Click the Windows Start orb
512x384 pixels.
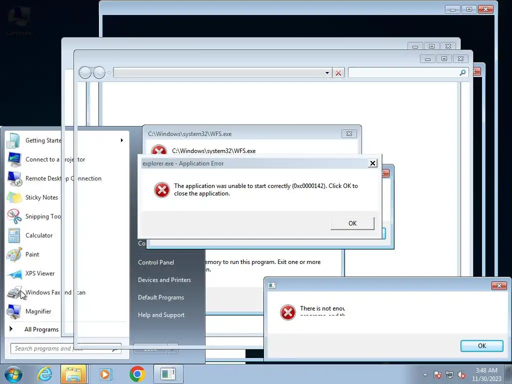pyautogui.click(x=13, y=374)
